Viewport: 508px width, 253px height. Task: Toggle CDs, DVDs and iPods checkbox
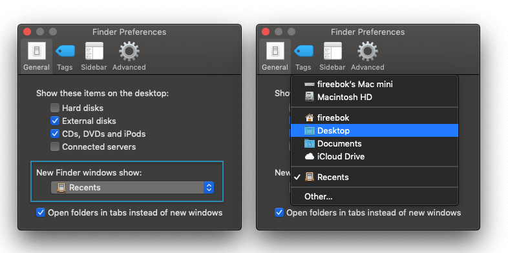(55, 134)
